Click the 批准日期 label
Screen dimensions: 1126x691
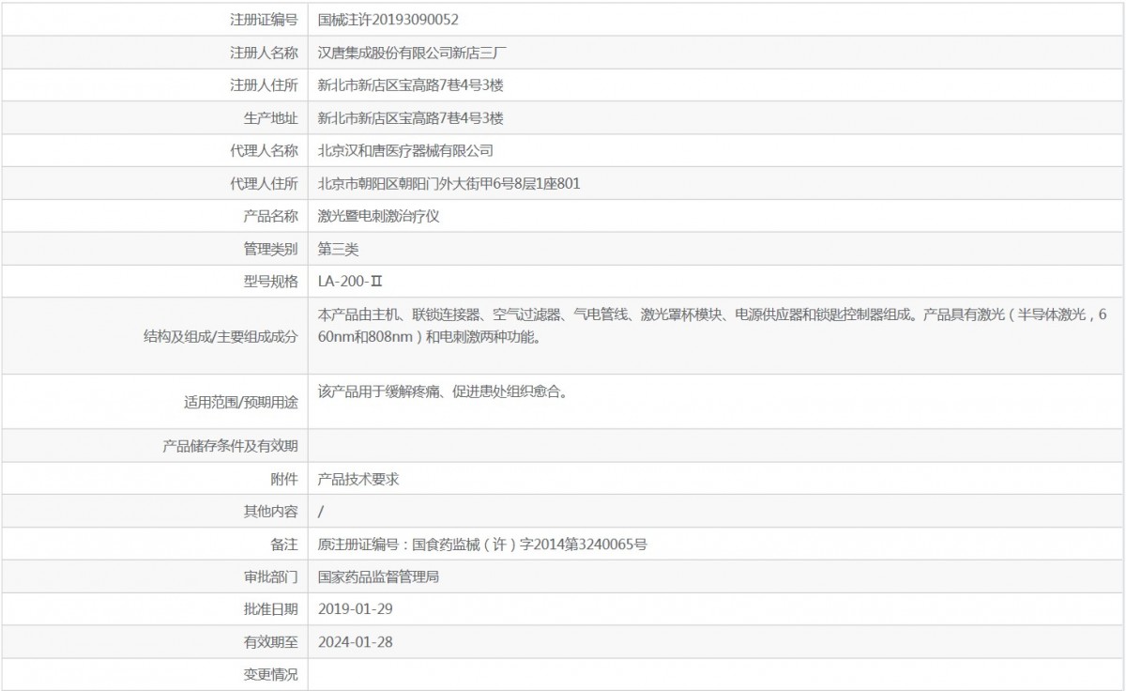(271, 608)
